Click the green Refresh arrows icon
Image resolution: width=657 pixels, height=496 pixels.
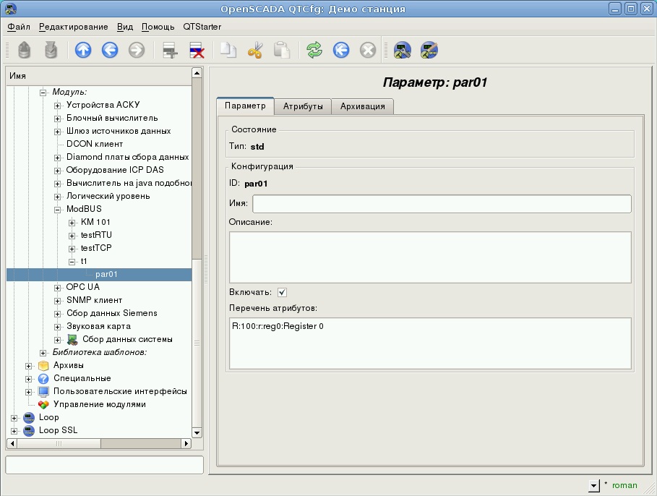pyautogui.click(x=314, y=50)
